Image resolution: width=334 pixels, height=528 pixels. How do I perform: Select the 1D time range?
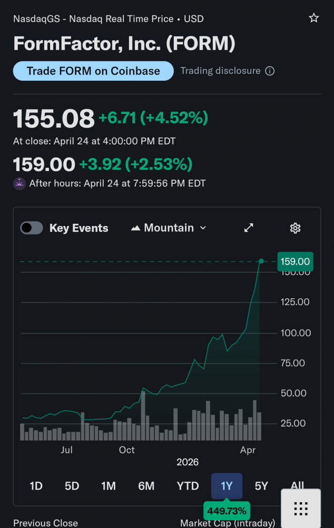click(x=36, y=486)
